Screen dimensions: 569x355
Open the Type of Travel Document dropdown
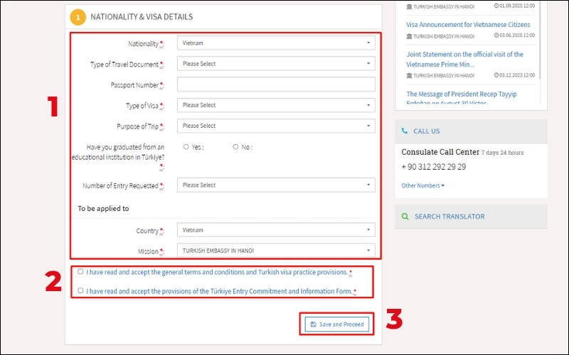[x=275, y=64]
